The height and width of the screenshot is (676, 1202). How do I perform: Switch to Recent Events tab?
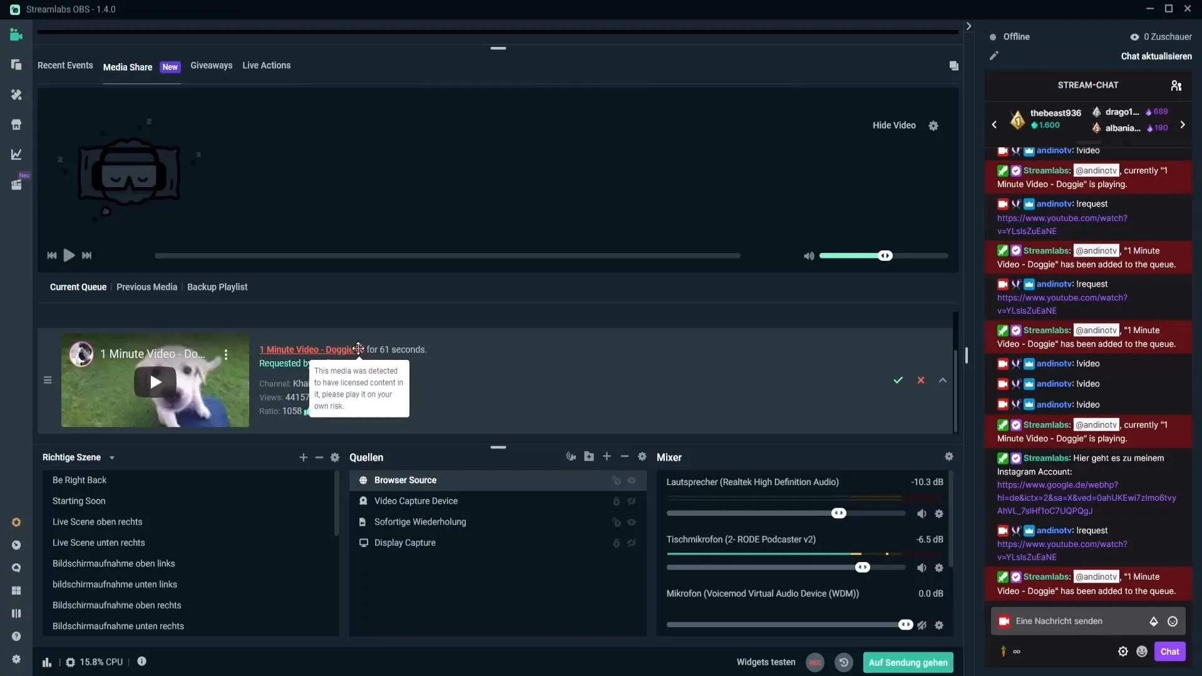tap(65, 66)
